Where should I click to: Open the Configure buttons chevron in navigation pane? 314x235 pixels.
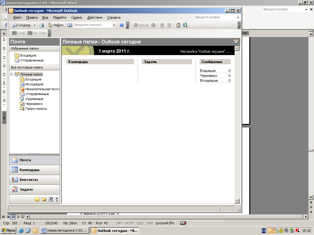click(x=57, y=199)
